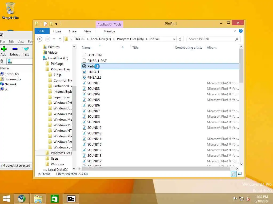Select PerfLogs folder in tree
The image size is (273, 204).
point(57,64)
